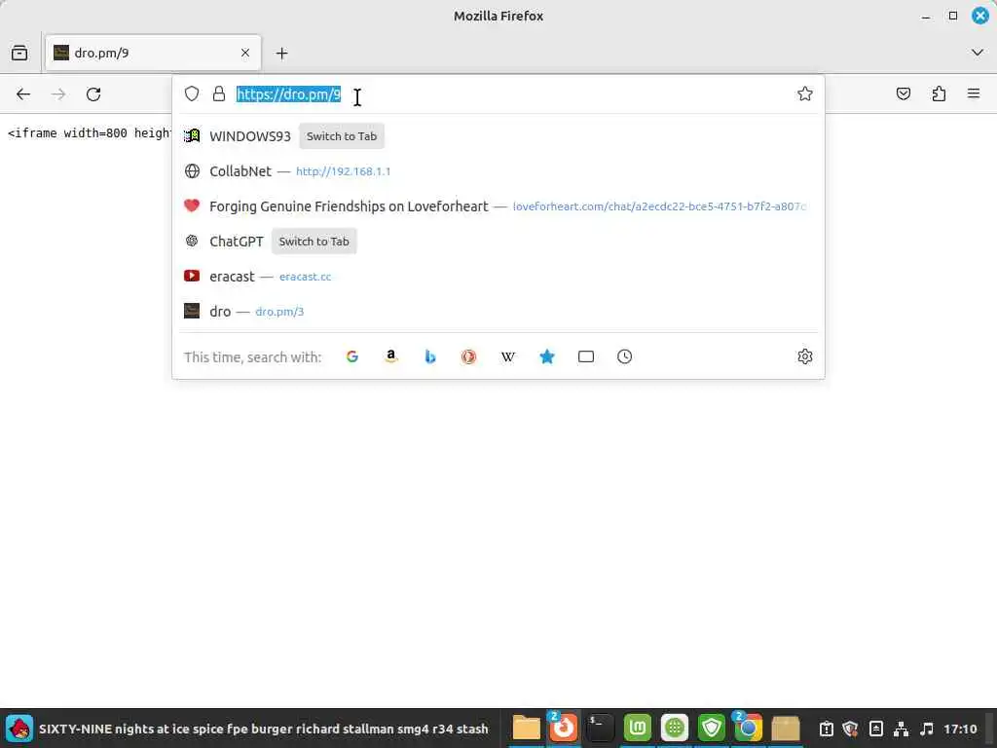
Task: Search this time with DuckDuckGo
Action: tap(468, 356)
